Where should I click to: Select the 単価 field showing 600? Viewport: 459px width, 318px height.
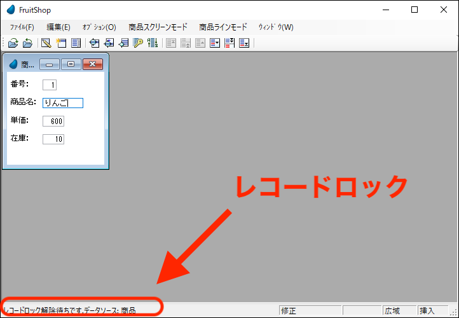coord(53,121)
